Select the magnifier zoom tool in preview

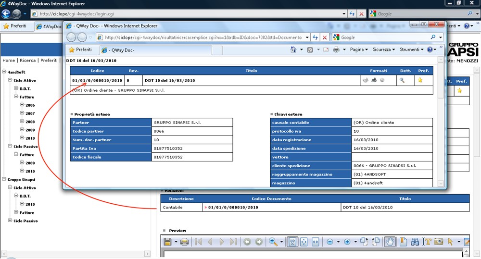pyautogui.click(x=273, y=242)
